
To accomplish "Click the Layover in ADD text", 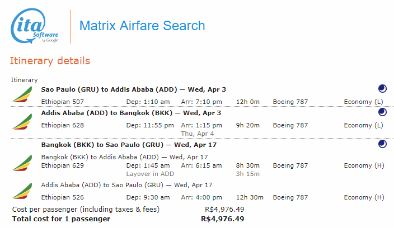I will point(150,174).
